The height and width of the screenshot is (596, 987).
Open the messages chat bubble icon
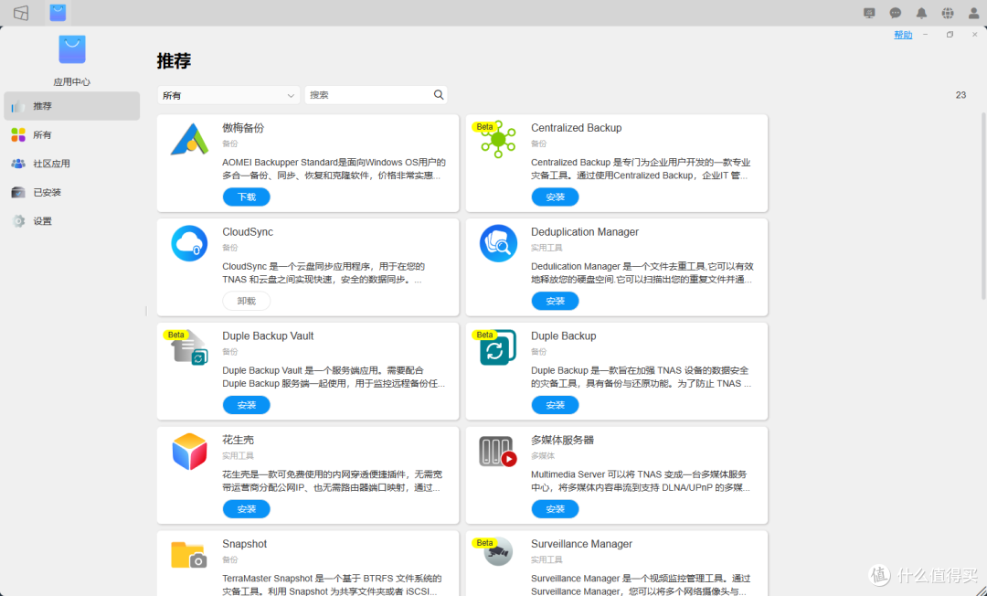(896, 13)
